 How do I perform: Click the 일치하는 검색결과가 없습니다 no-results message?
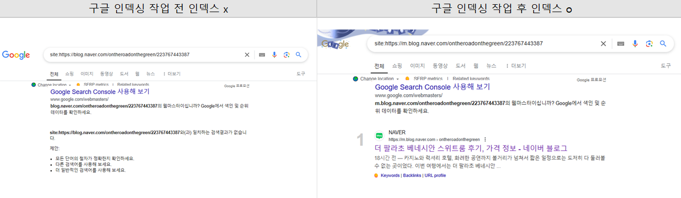tap(148, 135)
